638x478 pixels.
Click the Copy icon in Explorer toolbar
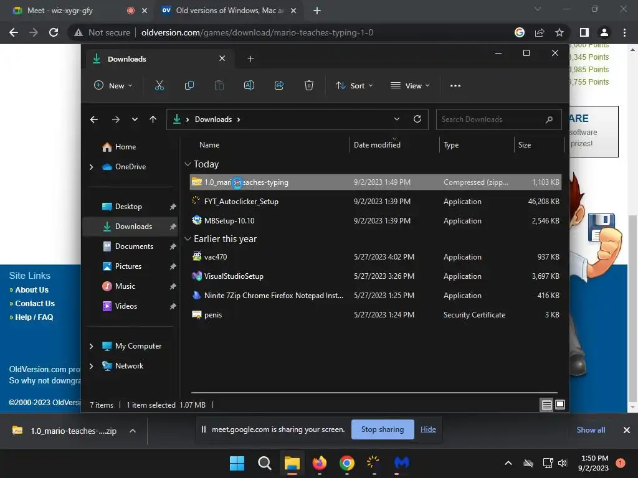pyautogui.click(x=189, y=85)
